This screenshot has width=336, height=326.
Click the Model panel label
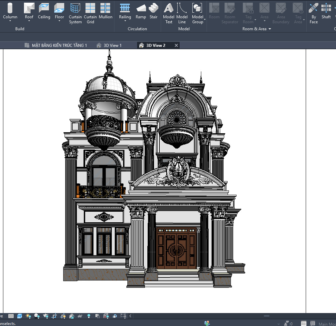click(184, 29)
